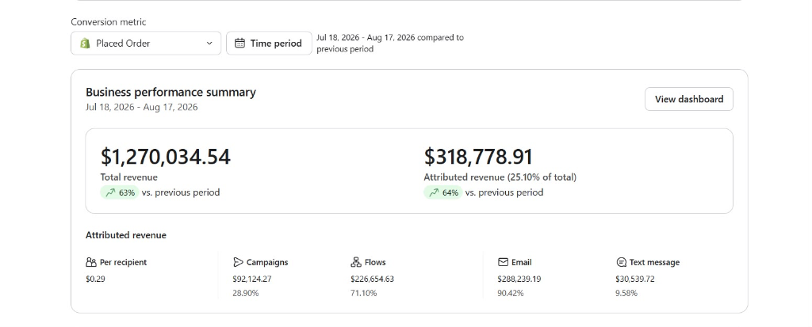Select the Campaigns revenue value $92,124.27
This screenshot has width=812, height=327.
click(252, 279)
